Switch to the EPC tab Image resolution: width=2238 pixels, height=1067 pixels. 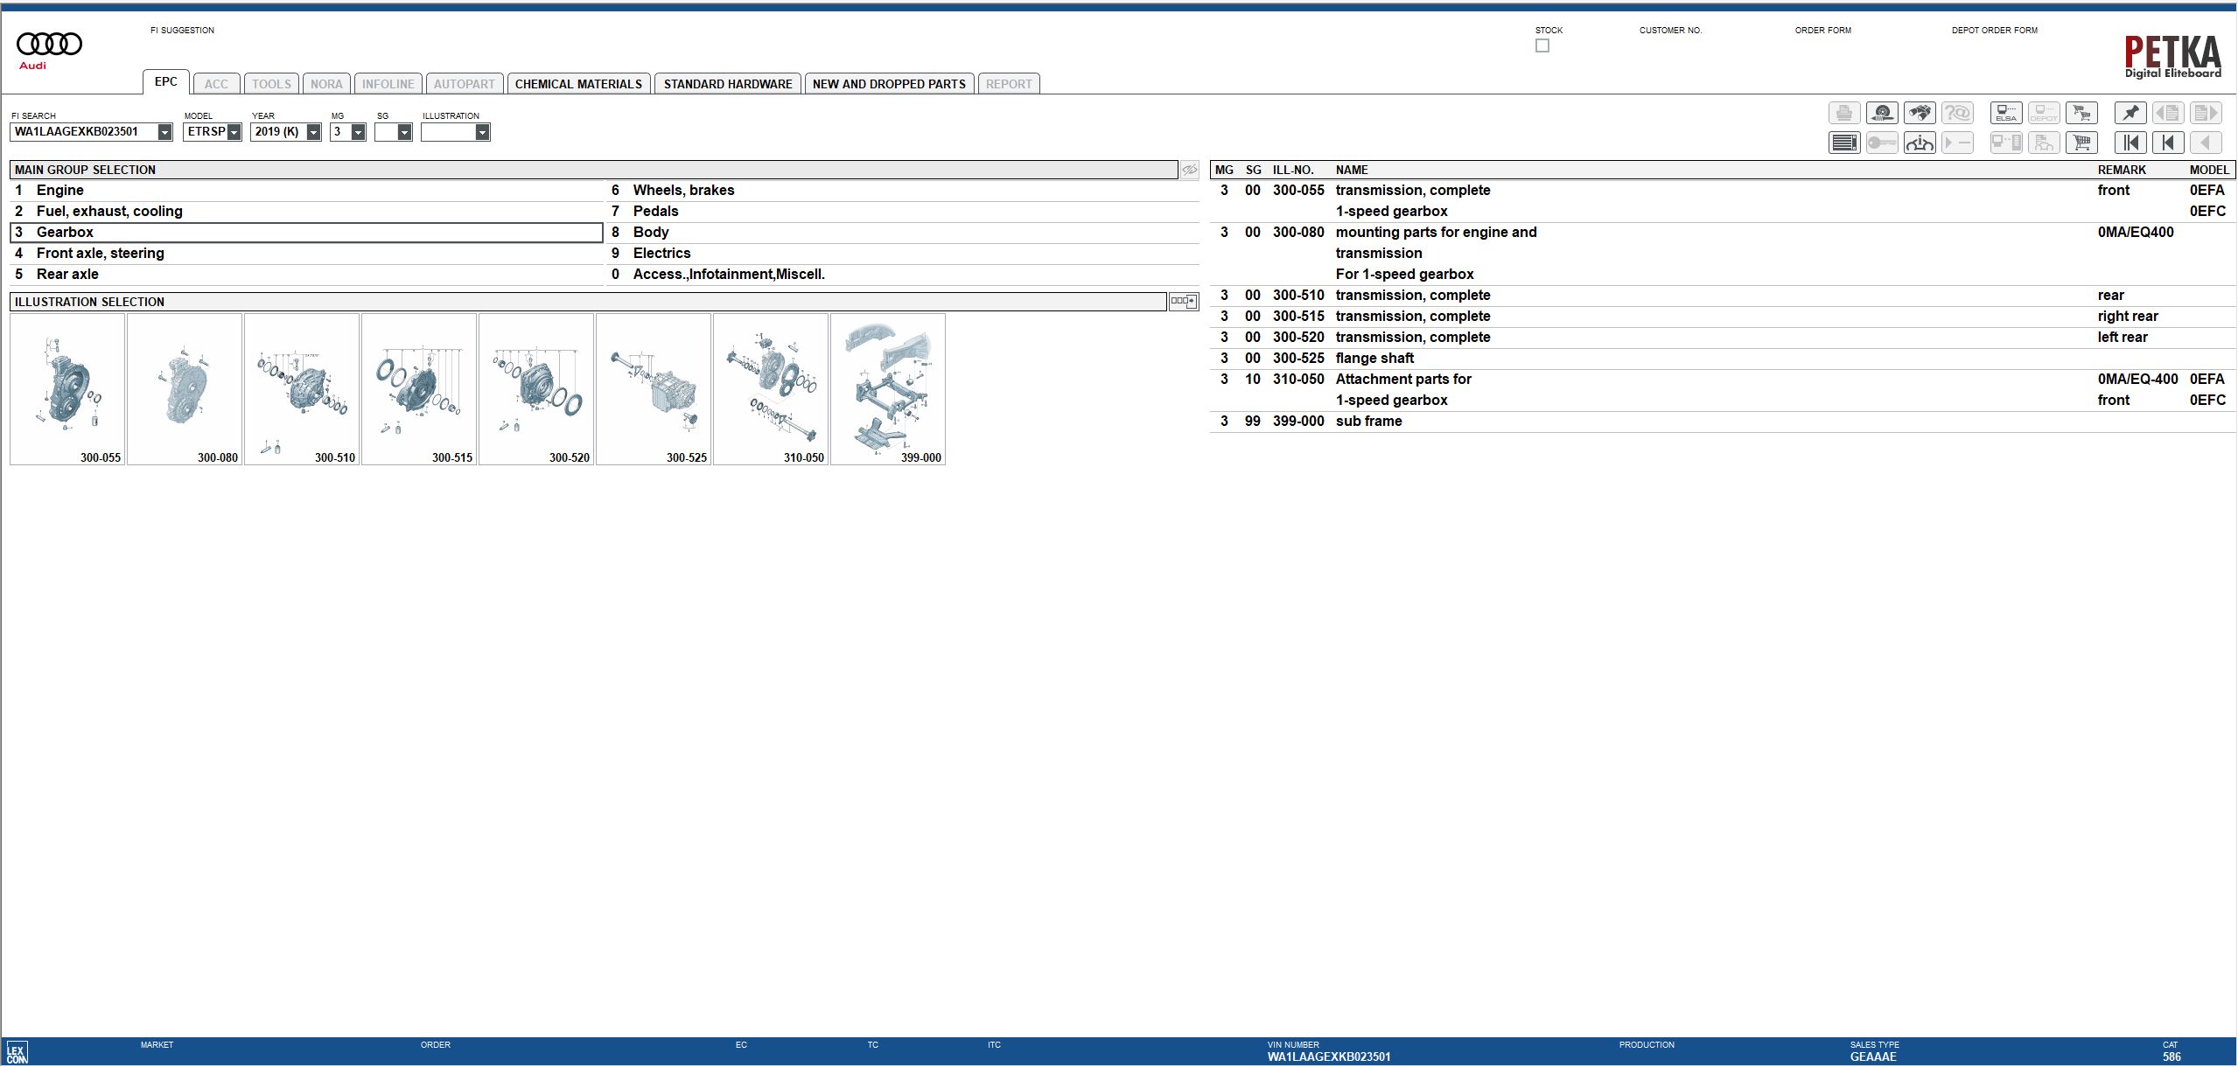point(166,82)
